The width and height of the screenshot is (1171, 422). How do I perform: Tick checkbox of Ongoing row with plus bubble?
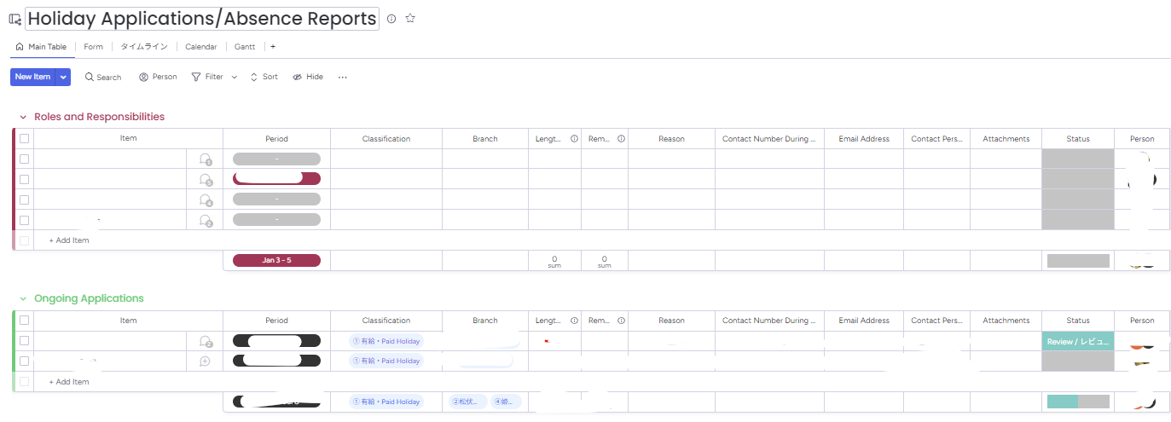coord(25,361)
